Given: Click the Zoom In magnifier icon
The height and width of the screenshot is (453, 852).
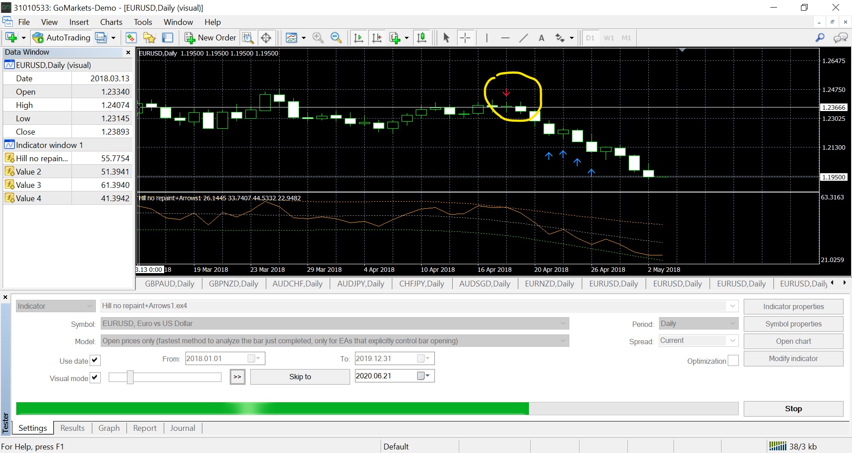Looking at the screenshot, I should [318, 38].
